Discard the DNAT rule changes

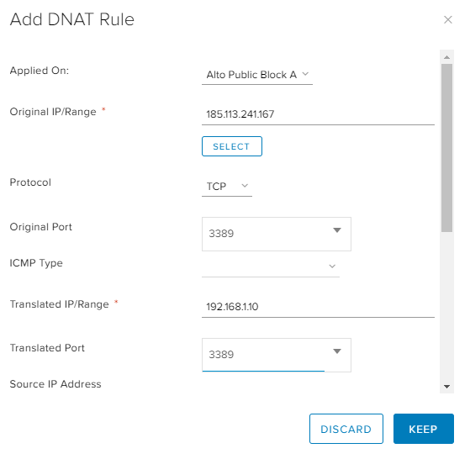tap(346, 429)
